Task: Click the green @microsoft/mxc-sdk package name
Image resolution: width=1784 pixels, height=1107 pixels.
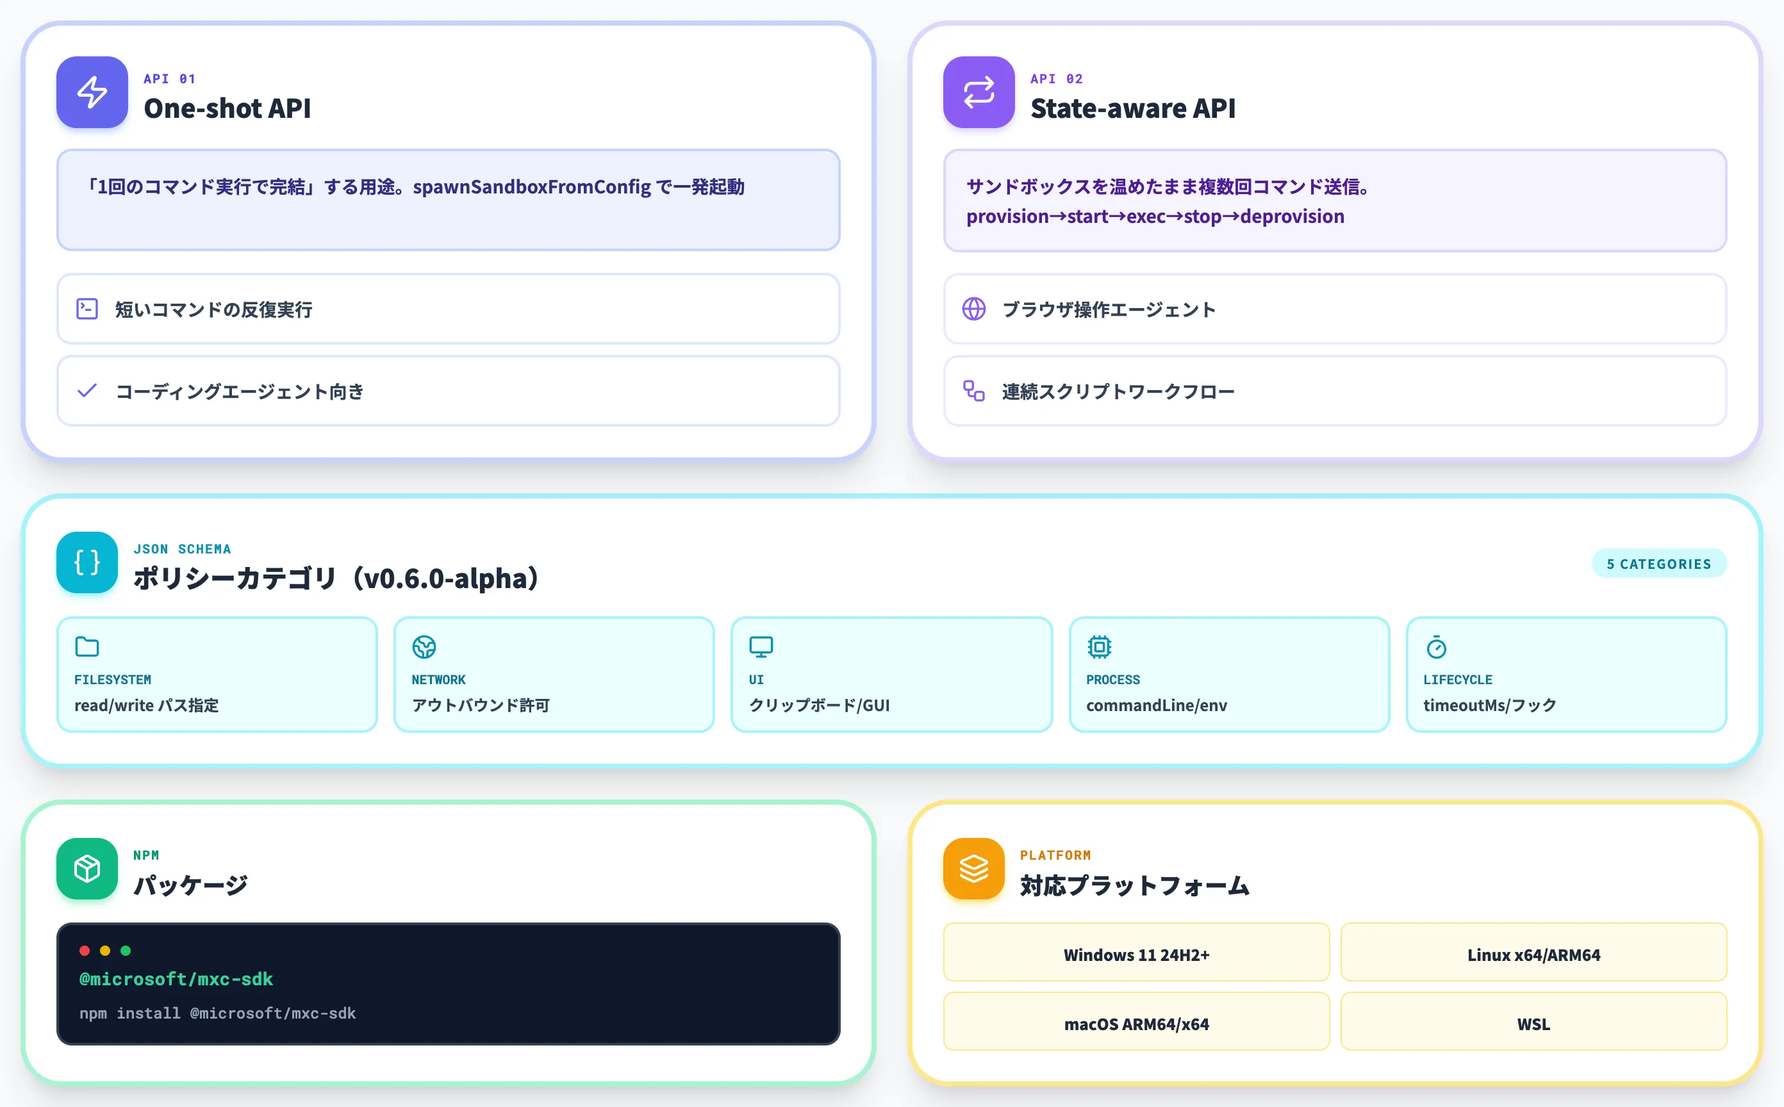Action: (x=176, y=979)
